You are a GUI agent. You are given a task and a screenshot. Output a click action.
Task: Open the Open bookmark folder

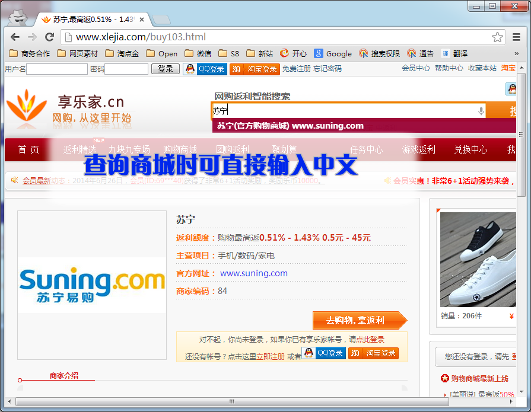[x=162, y=53]
